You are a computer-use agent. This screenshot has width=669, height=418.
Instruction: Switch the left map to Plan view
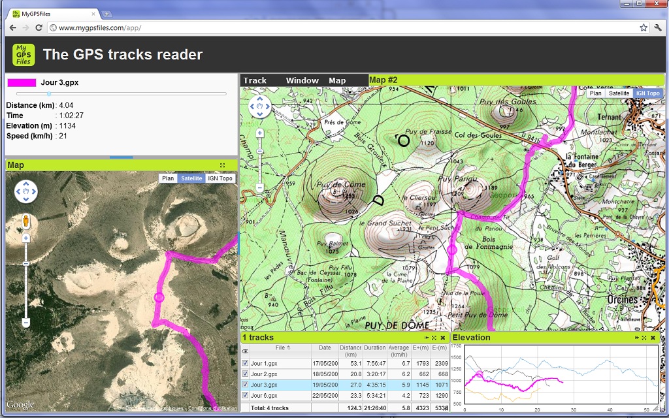click(168, 178)
